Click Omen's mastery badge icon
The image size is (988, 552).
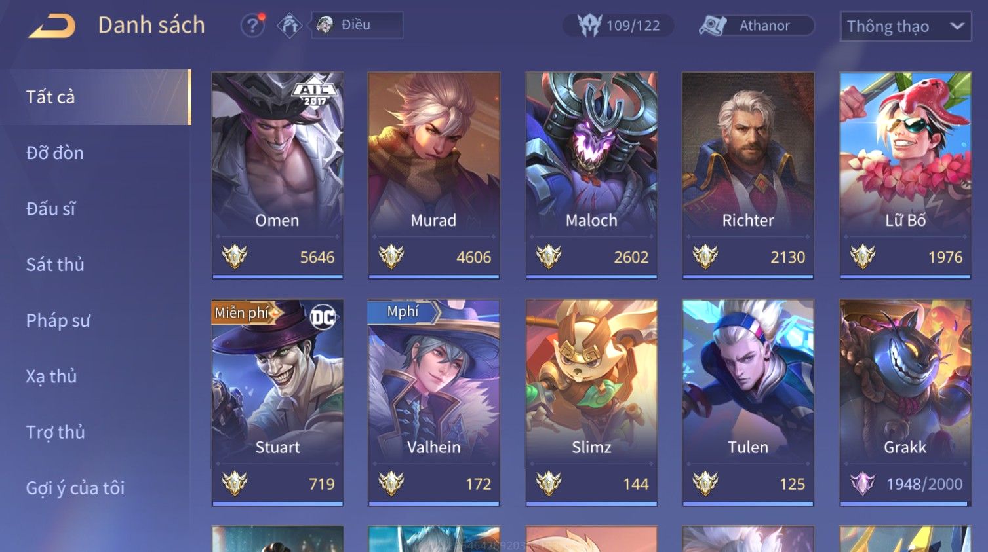234,257
